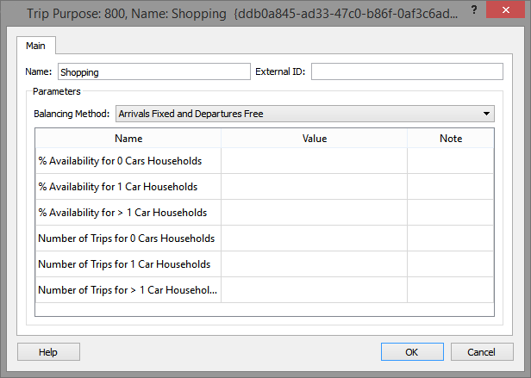Viewport: 531px width, 378px height.
Task: Confirm the dialog with OK
Action: click(412, 351)
